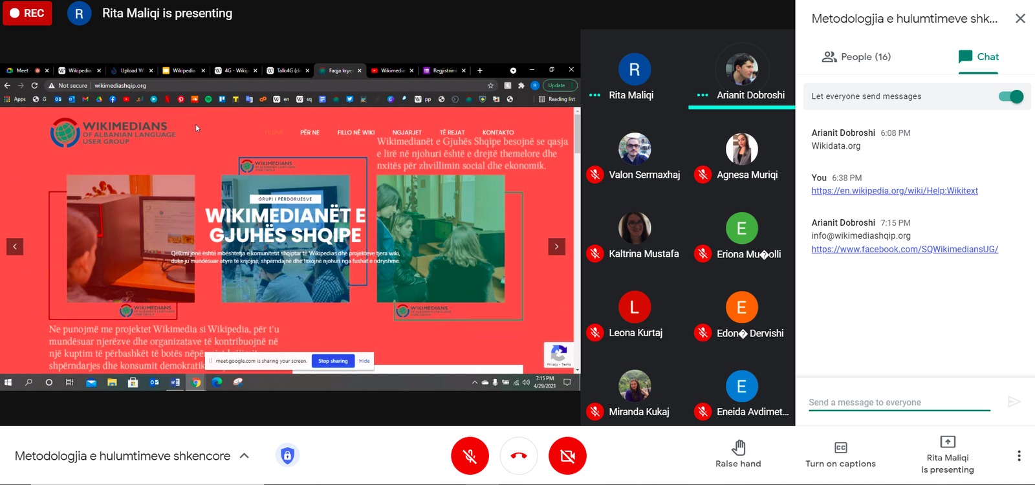Open the SQWikimediansUG Facebook link in chat
1035x485 pixels.
(905, 249)
